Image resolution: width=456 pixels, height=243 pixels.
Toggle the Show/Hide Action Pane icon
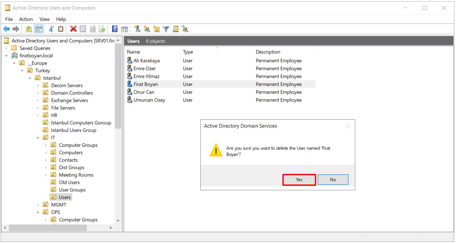click(x=124, y=29)
